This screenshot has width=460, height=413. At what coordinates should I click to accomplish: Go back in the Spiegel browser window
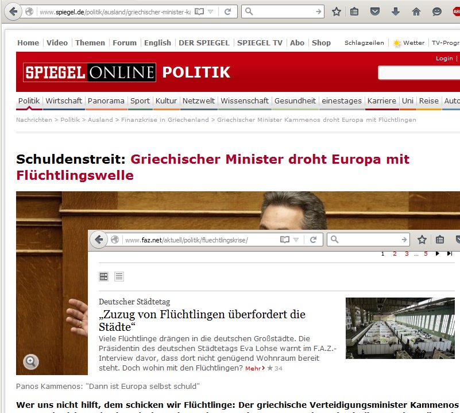click(x=13, y=11)
